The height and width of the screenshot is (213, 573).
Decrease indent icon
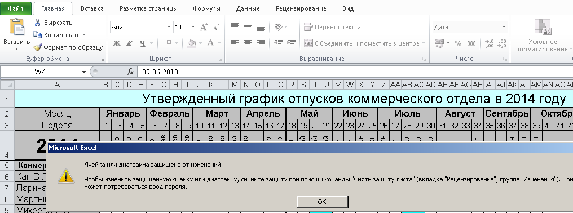click(279, 43)
